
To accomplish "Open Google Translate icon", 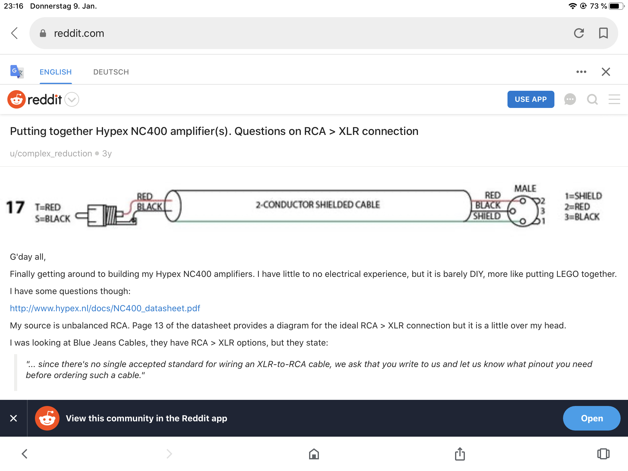I will point(17,72).
